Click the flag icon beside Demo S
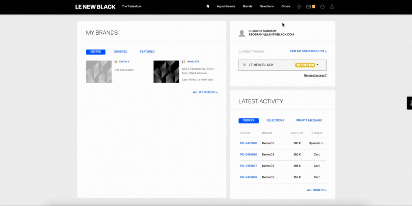The height and width of the screenshot is (206, 412). [116, 61]
